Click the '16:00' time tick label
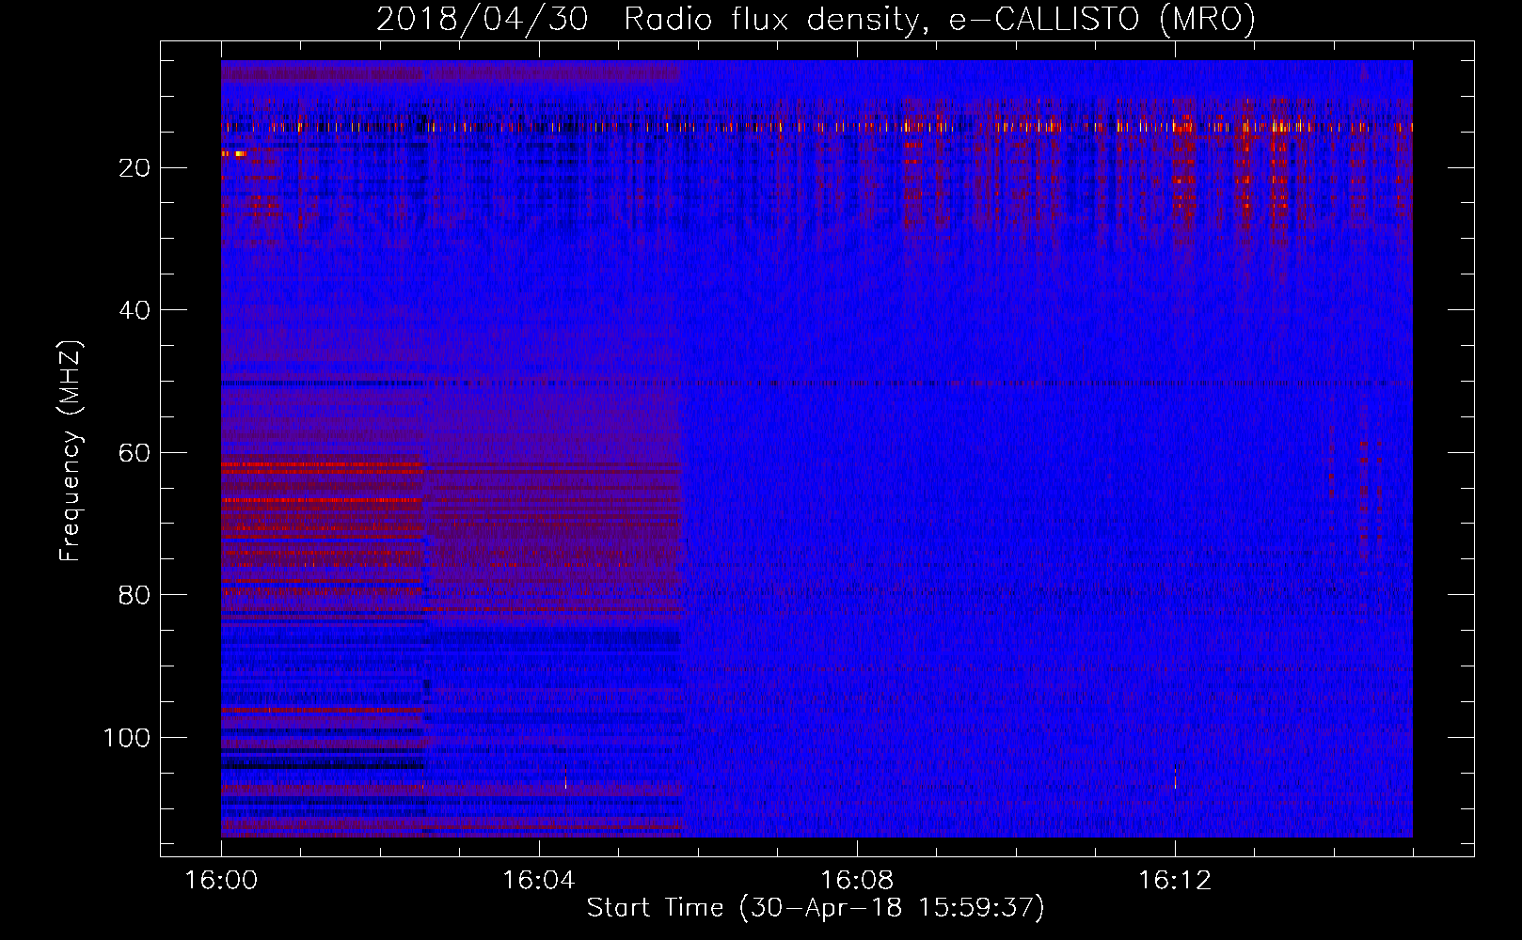The width and height of the screenshot is (1522, 940). [x=221, y=881]
